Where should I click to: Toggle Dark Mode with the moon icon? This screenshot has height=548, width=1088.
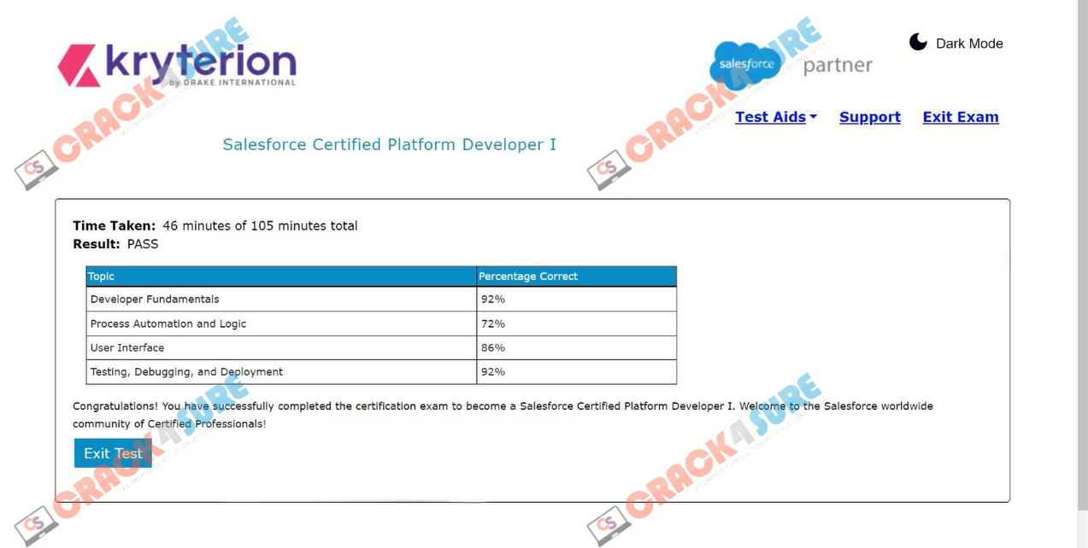[x=918, y=42]
